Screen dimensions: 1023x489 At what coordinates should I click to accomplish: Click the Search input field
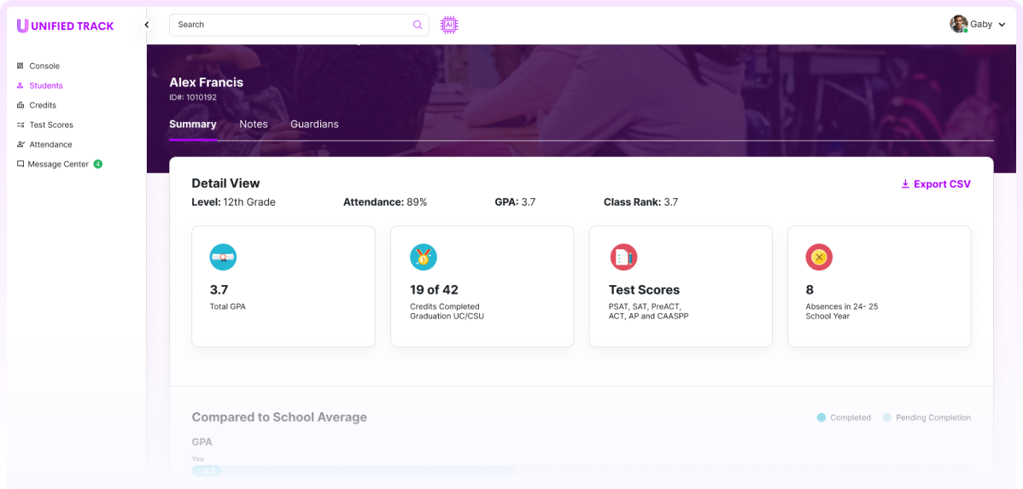pos(299,25)
